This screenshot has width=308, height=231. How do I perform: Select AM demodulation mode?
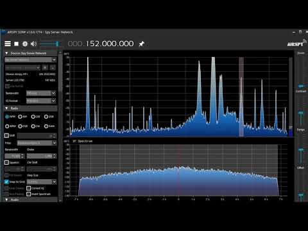(x=20, y=117)
